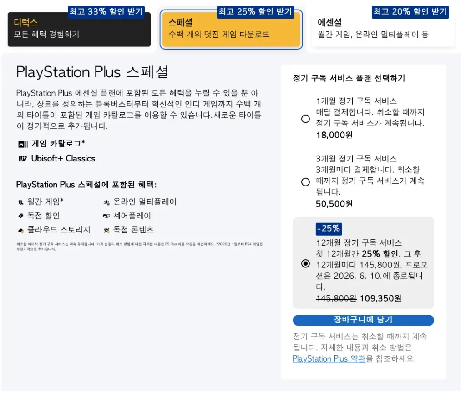Click the 1개월 정기 구독 서비스 title
The image size is (466, 398).
(x=356, y=101)
